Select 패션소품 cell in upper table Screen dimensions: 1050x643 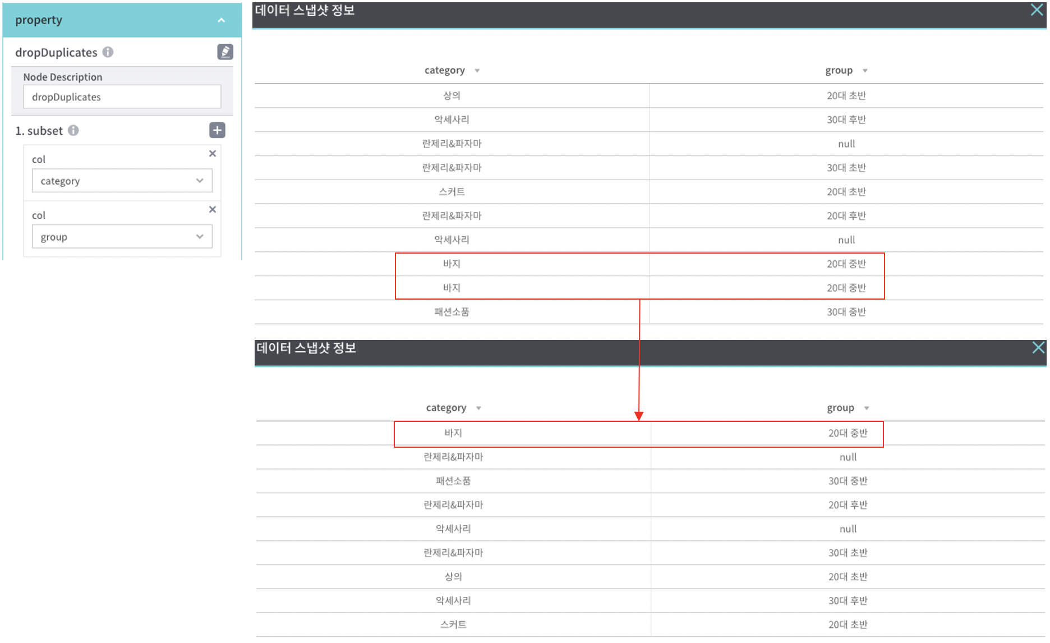(452, 312)
